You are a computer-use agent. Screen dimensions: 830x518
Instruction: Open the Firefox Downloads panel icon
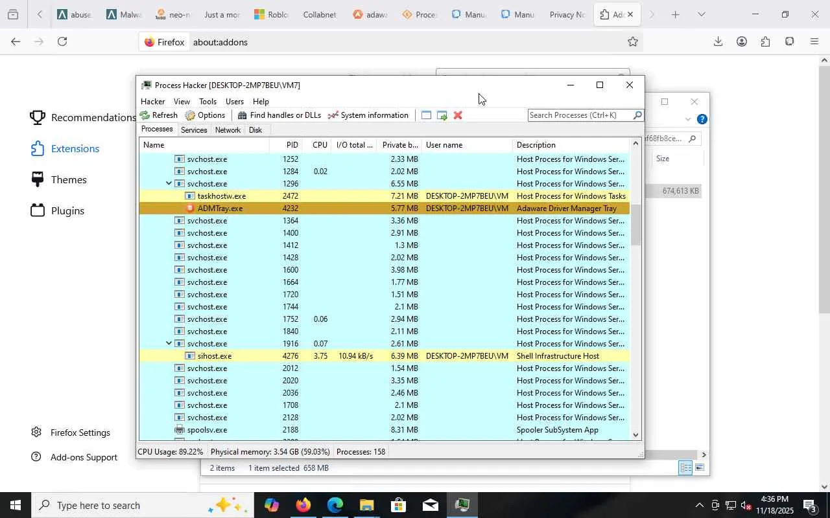(x=718, y=42)
